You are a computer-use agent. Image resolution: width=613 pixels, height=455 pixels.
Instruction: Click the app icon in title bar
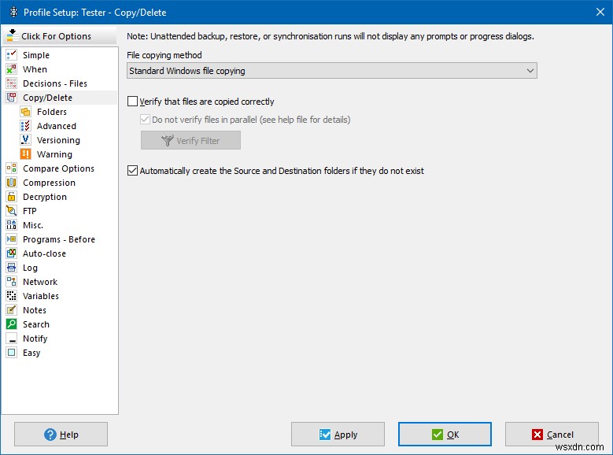coord(13,12)
